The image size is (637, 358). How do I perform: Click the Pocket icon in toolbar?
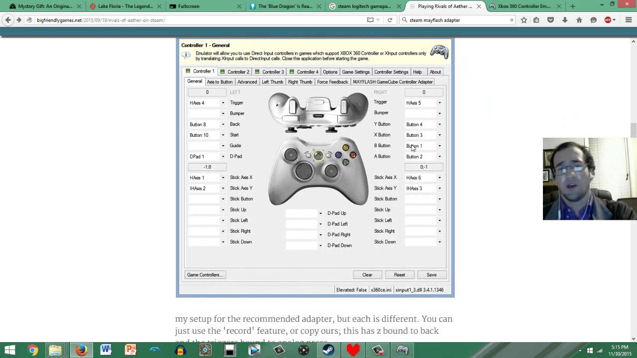[x=550, y=20]
